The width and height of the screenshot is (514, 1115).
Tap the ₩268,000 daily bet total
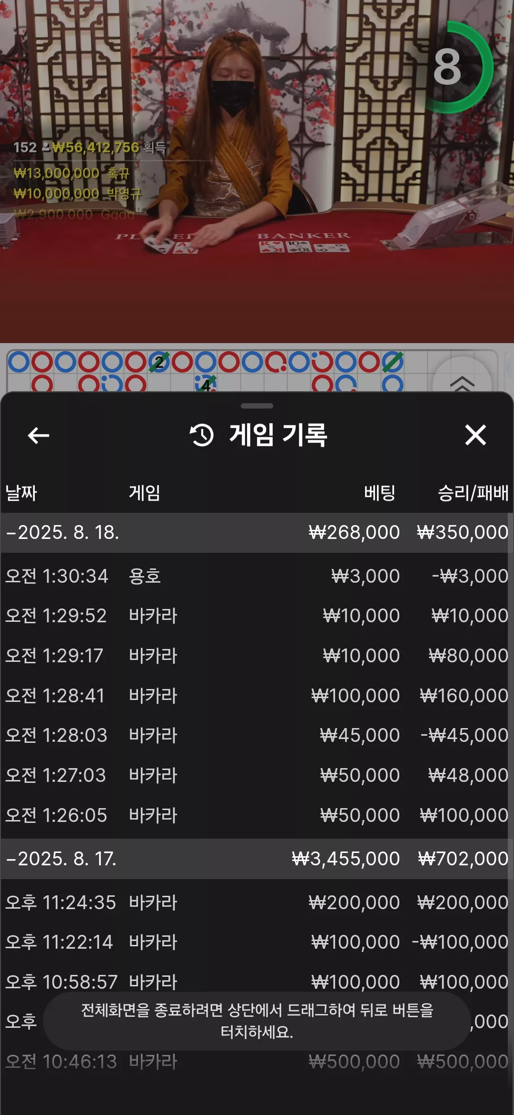pyautogui.click(x=354, y=532)
